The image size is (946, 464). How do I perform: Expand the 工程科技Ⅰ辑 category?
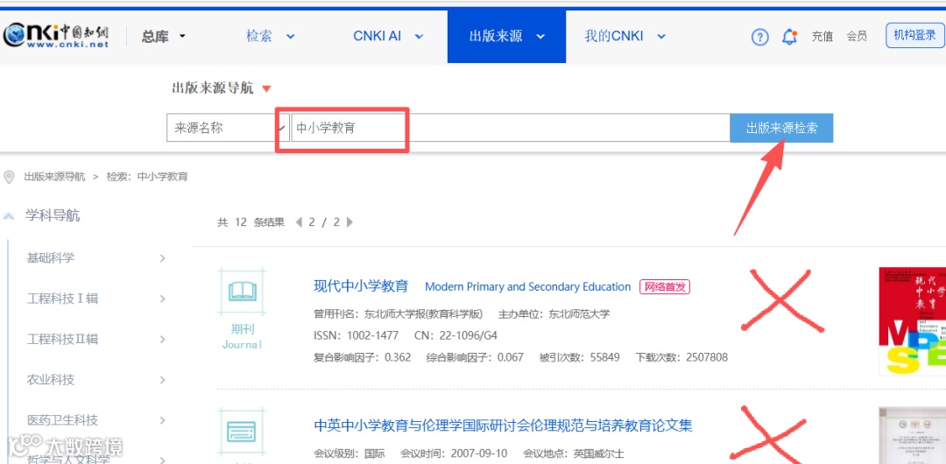click(x=162, y=299)
